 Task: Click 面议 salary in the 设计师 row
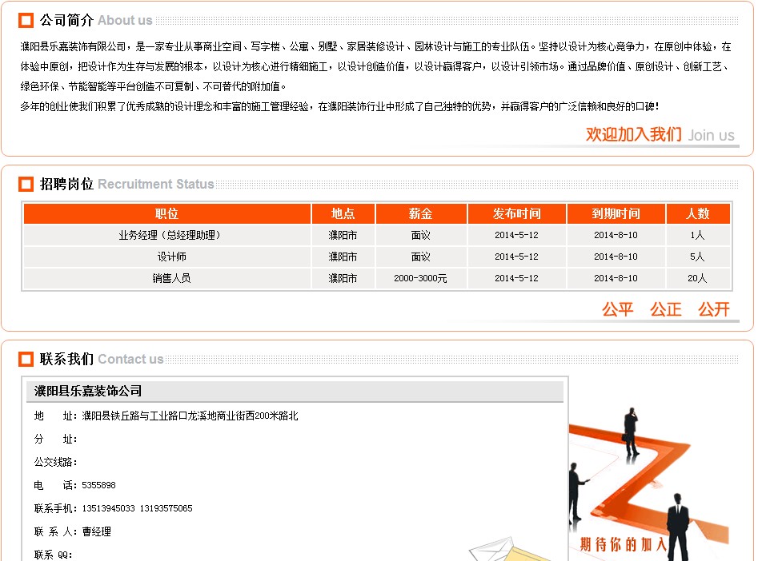(420, 257)
